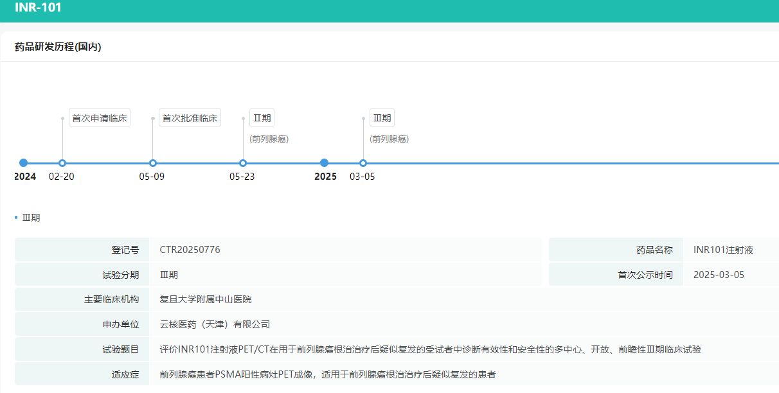
Task: Click the INR-101 page header title
Action: point(39,8)
